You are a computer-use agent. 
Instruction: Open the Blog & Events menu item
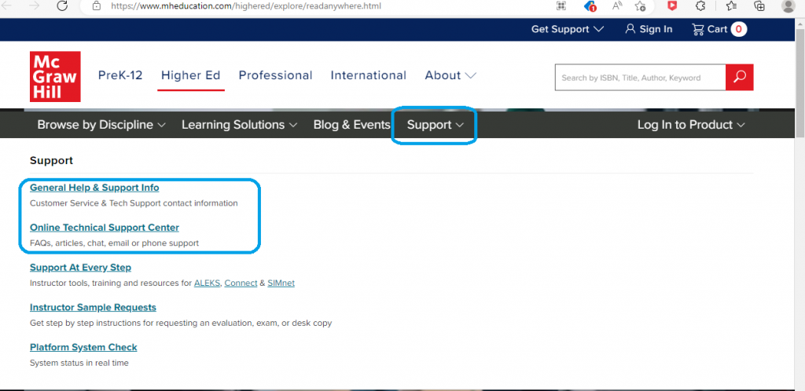[351, 125]
